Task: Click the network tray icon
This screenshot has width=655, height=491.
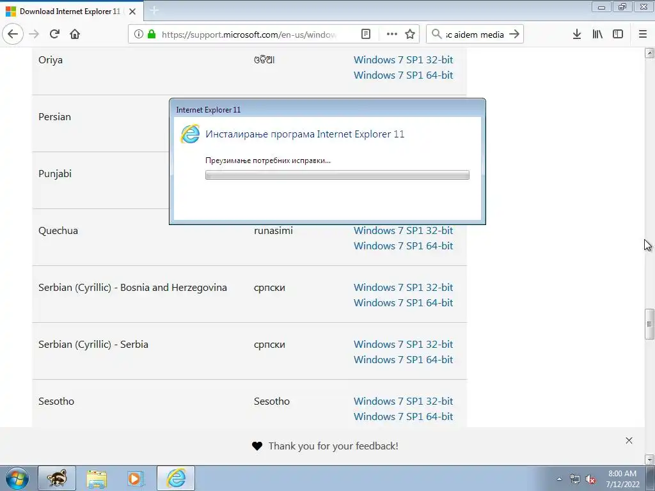Action: click(575, 479)
